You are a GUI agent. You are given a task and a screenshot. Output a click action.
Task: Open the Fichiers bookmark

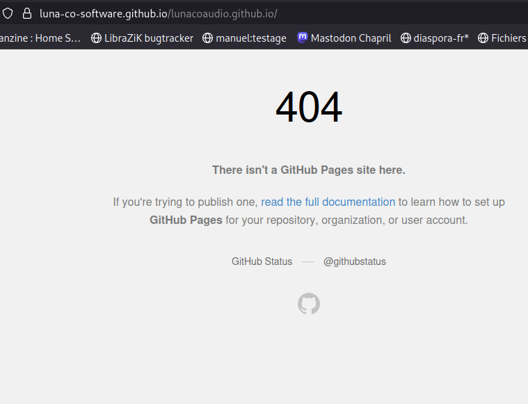508,38
